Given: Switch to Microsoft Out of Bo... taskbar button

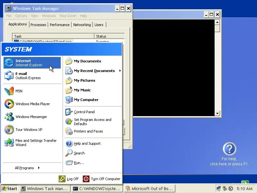Looking at the screenshot, I should 149,189.
